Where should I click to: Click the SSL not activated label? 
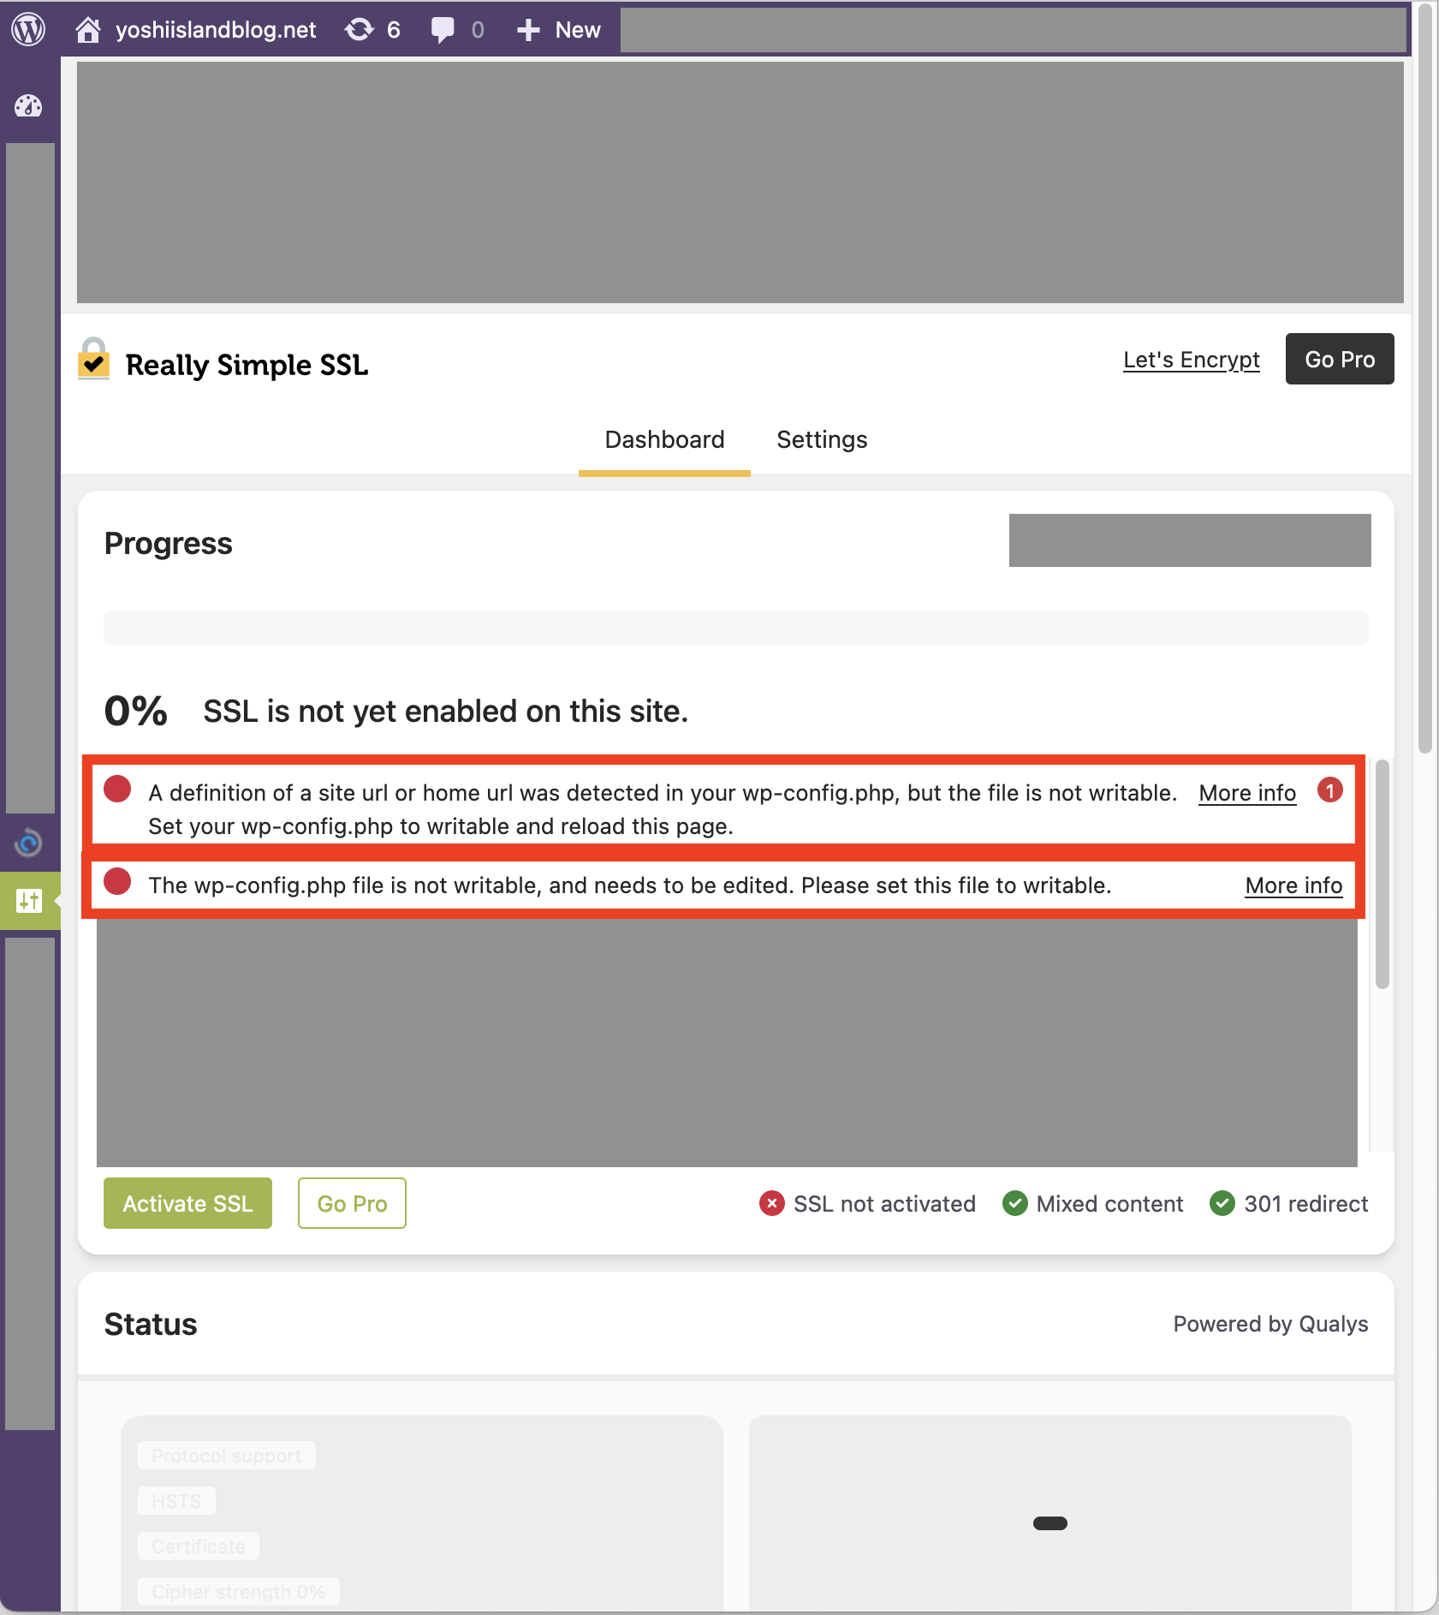tap(884, 1204)
